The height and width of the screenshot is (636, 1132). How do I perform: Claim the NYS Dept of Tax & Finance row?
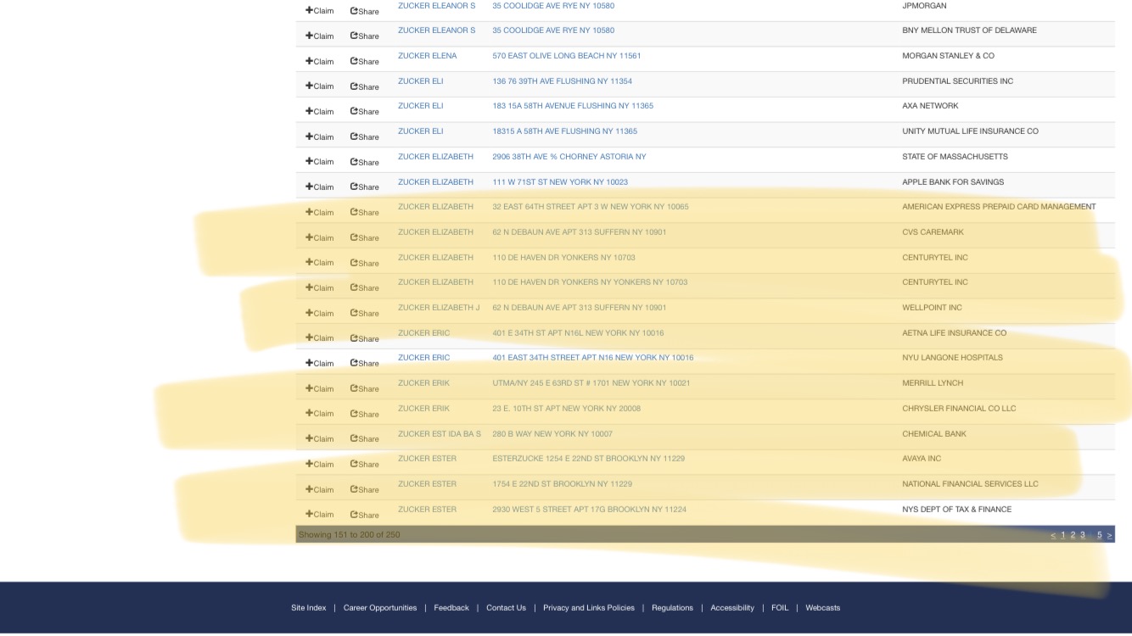pyautogui.click(x=320, y=515)
